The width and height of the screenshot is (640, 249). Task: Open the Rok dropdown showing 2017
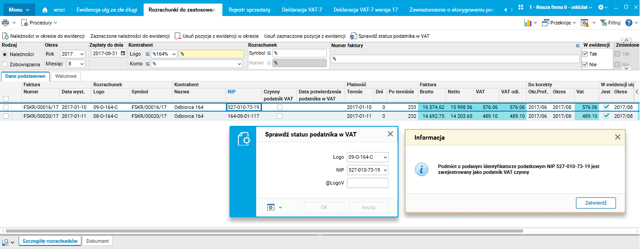coord(73,54)
